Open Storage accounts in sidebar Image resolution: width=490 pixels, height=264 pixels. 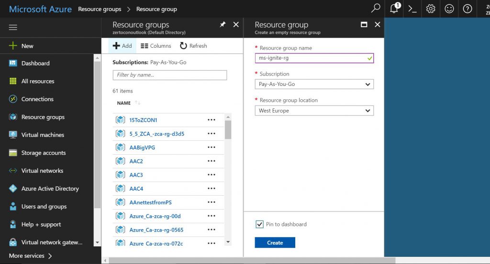click(44, 153)
